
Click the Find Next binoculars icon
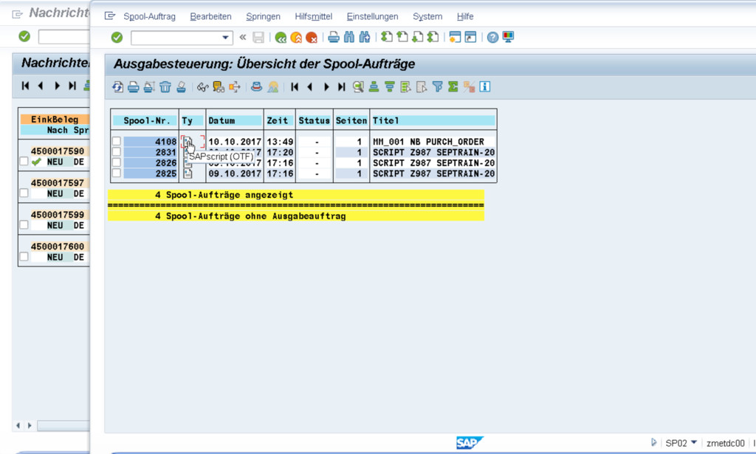(x=365, y=37)
